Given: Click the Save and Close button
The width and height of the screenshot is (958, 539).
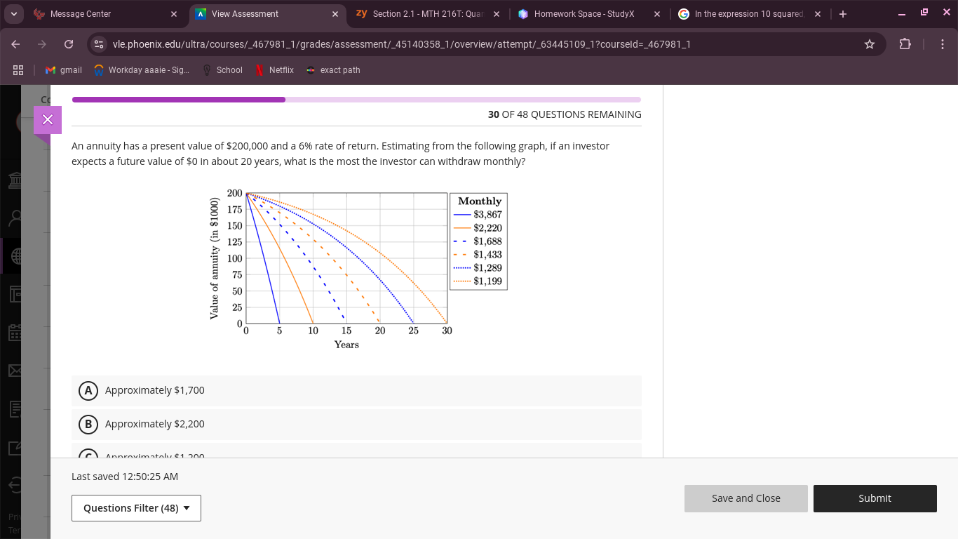Looking at the screenshot, I should [x=746, y=498].
